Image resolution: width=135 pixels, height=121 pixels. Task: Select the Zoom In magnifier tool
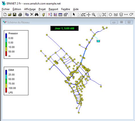tap(94, 15)
